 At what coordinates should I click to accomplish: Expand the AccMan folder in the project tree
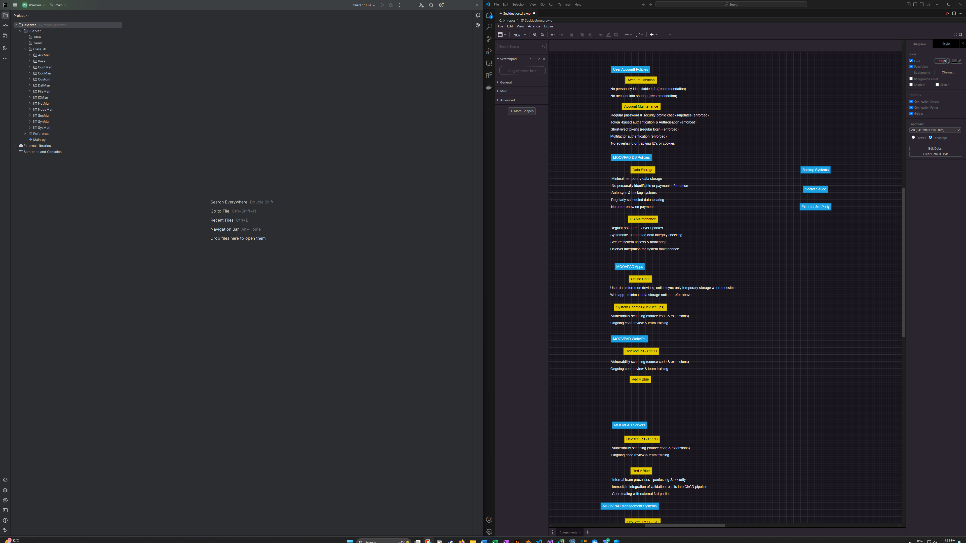coord(30,55)
